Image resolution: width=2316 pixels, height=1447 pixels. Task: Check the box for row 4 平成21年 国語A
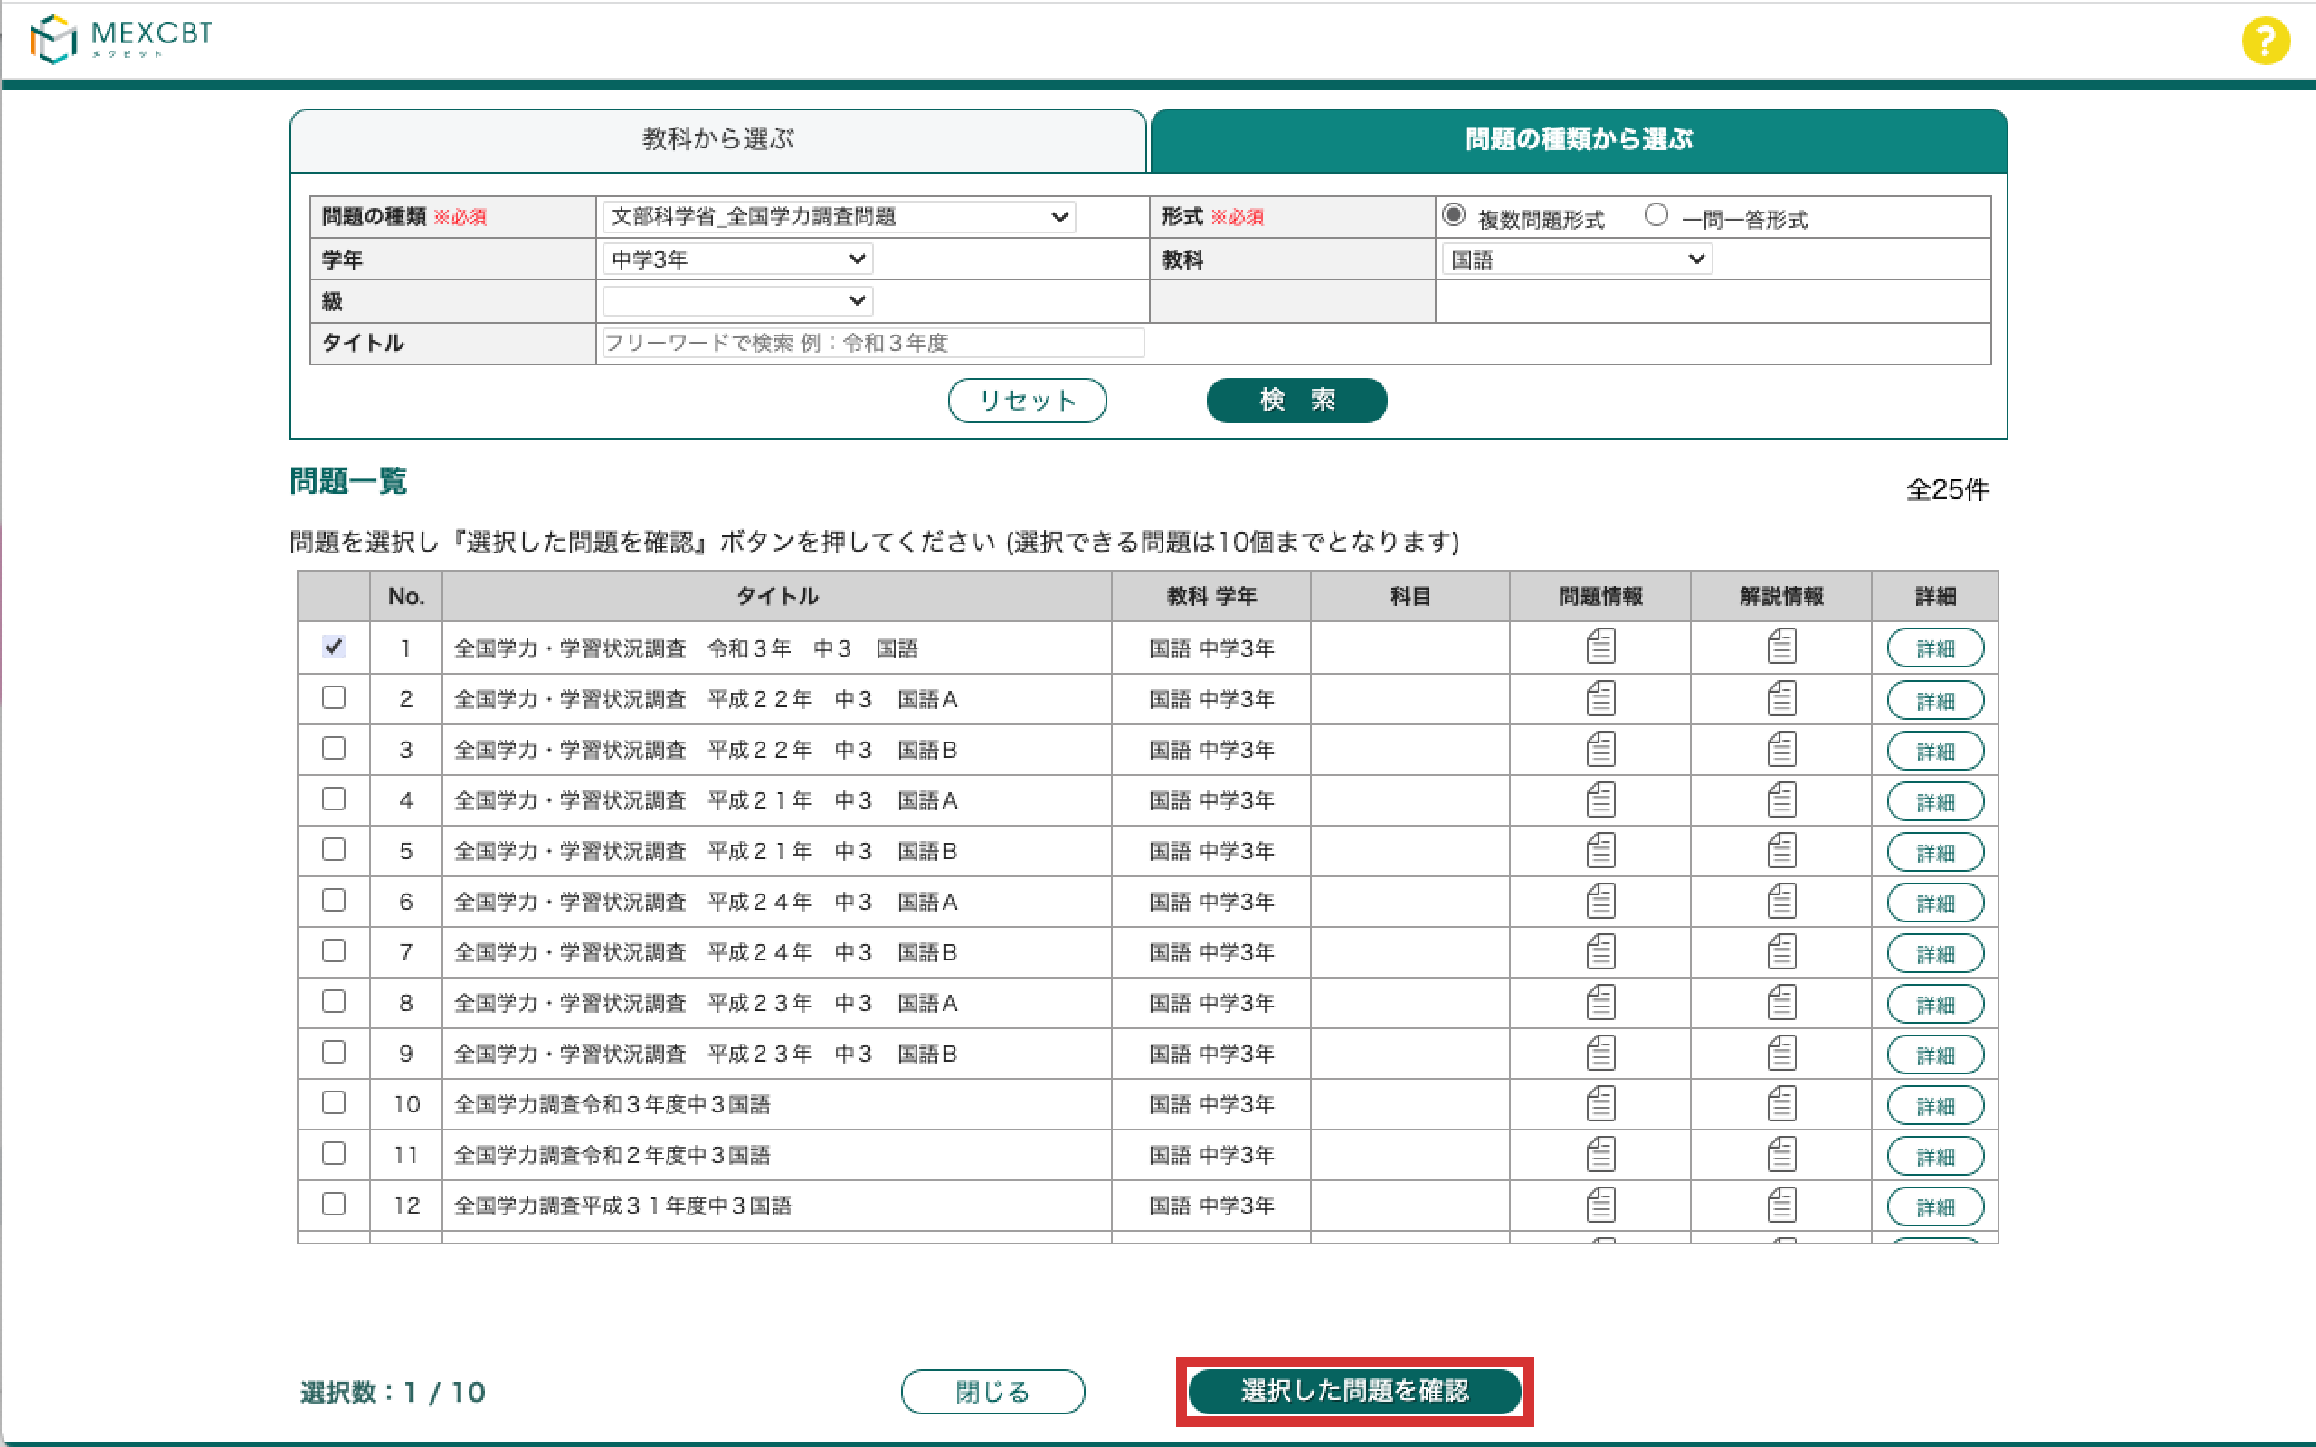pos(333,799)
